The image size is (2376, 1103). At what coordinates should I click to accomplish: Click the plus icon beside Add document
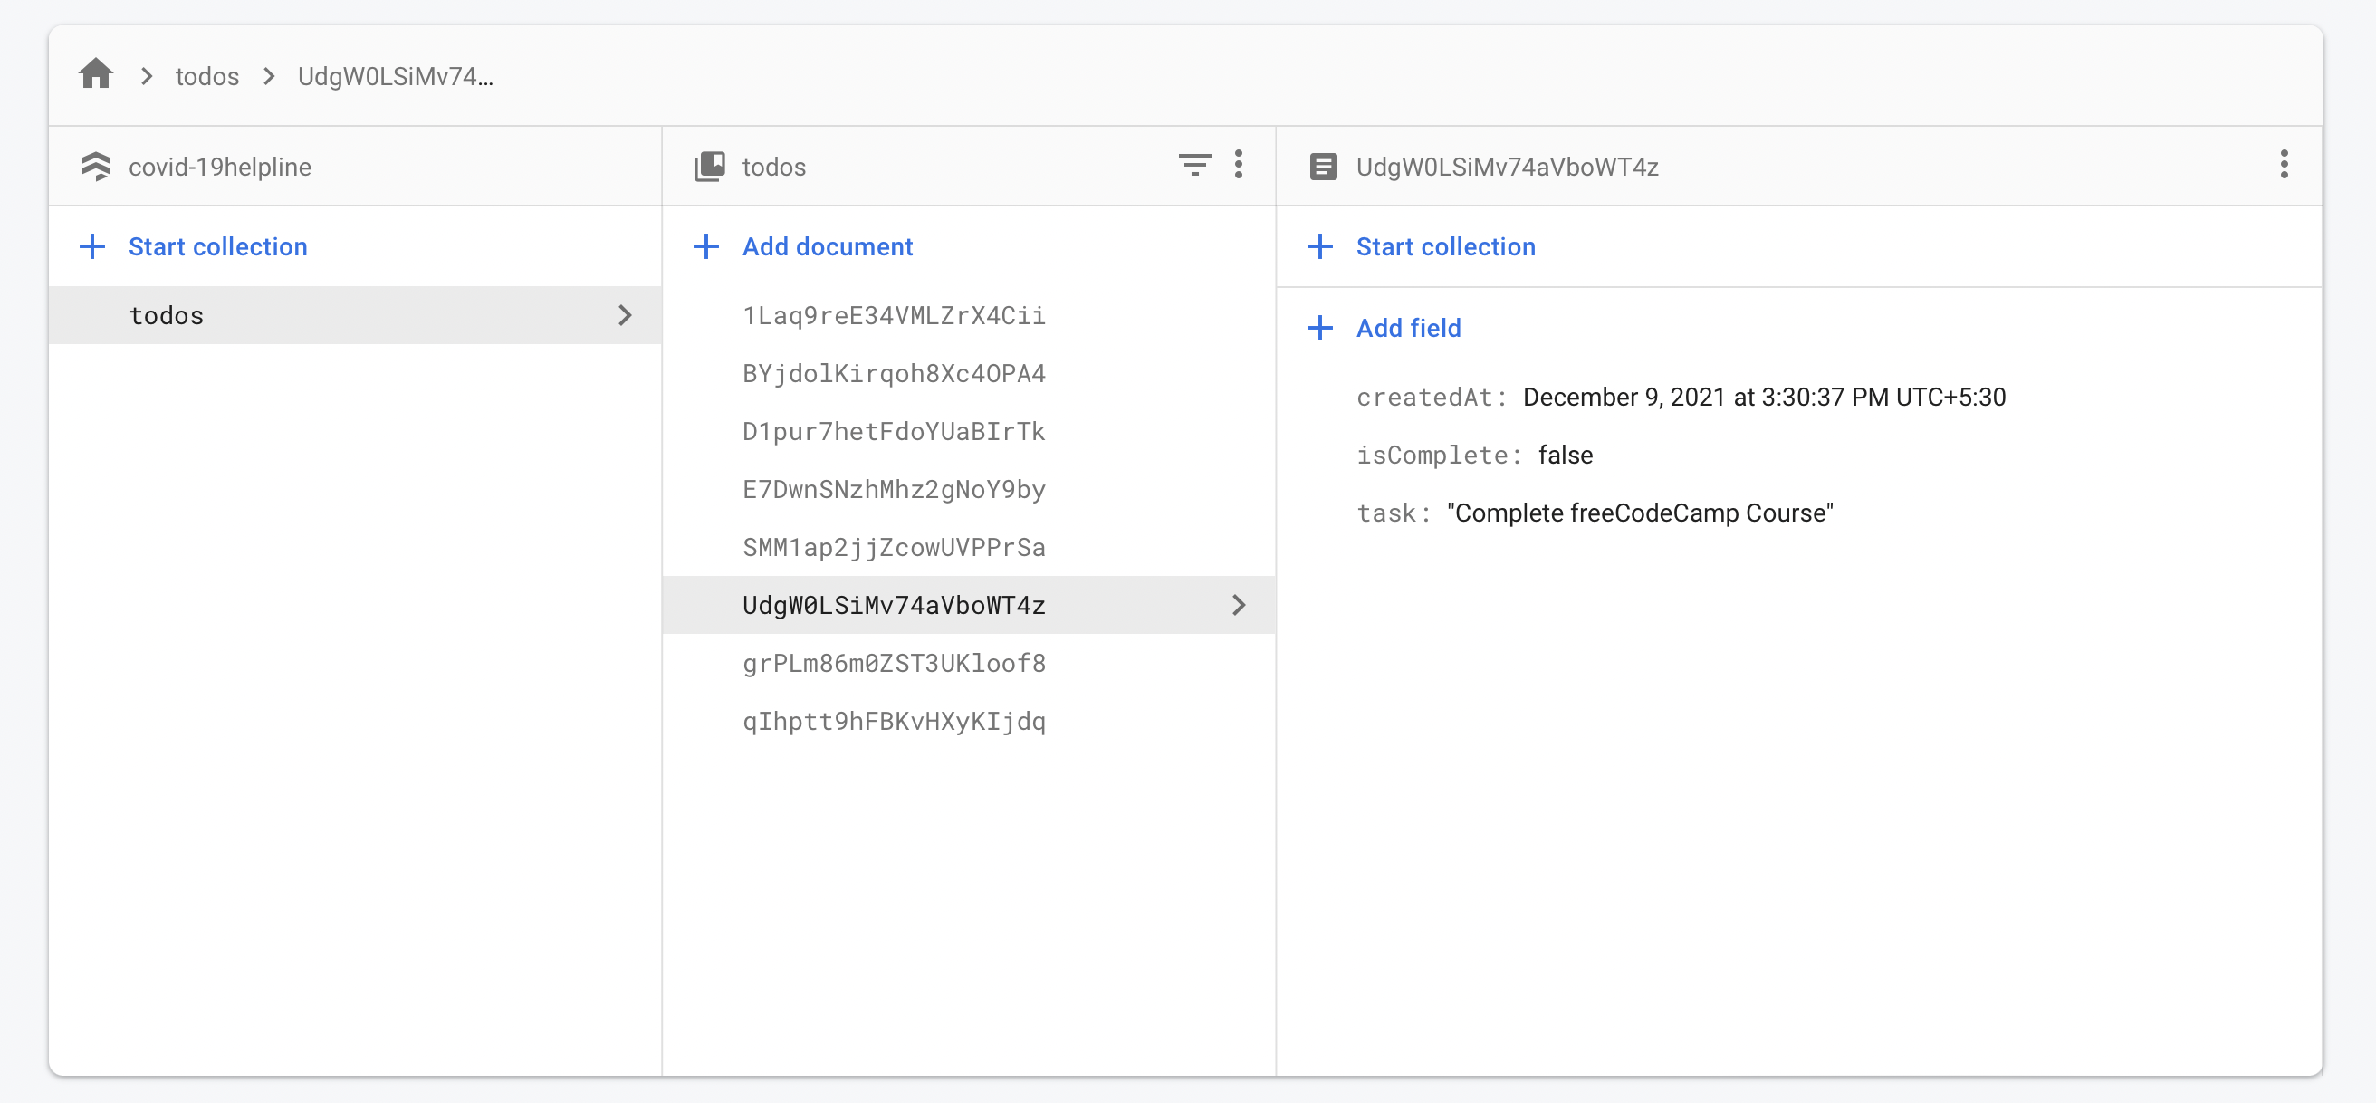pos(706,246)
